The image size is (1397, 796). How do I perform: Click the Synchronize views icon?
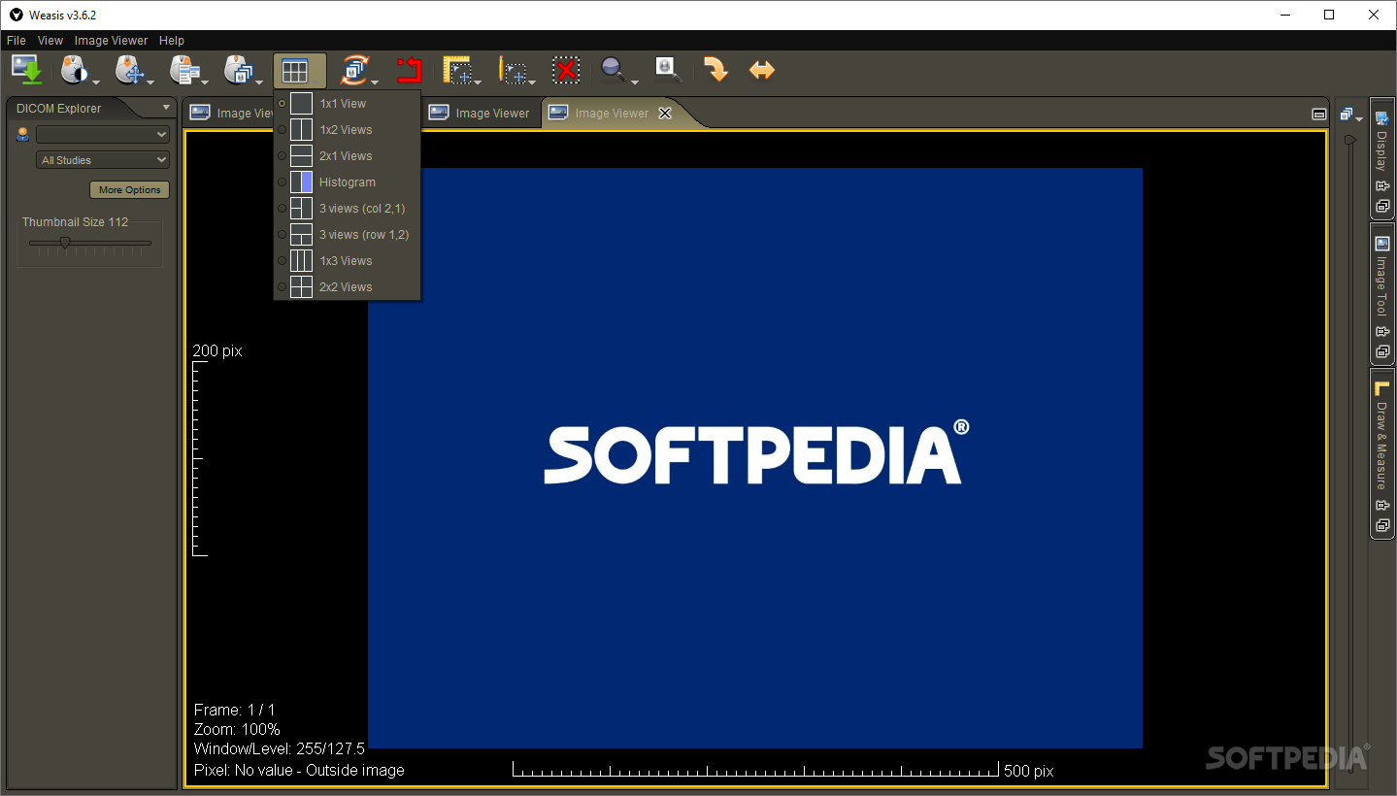(354, 70)
